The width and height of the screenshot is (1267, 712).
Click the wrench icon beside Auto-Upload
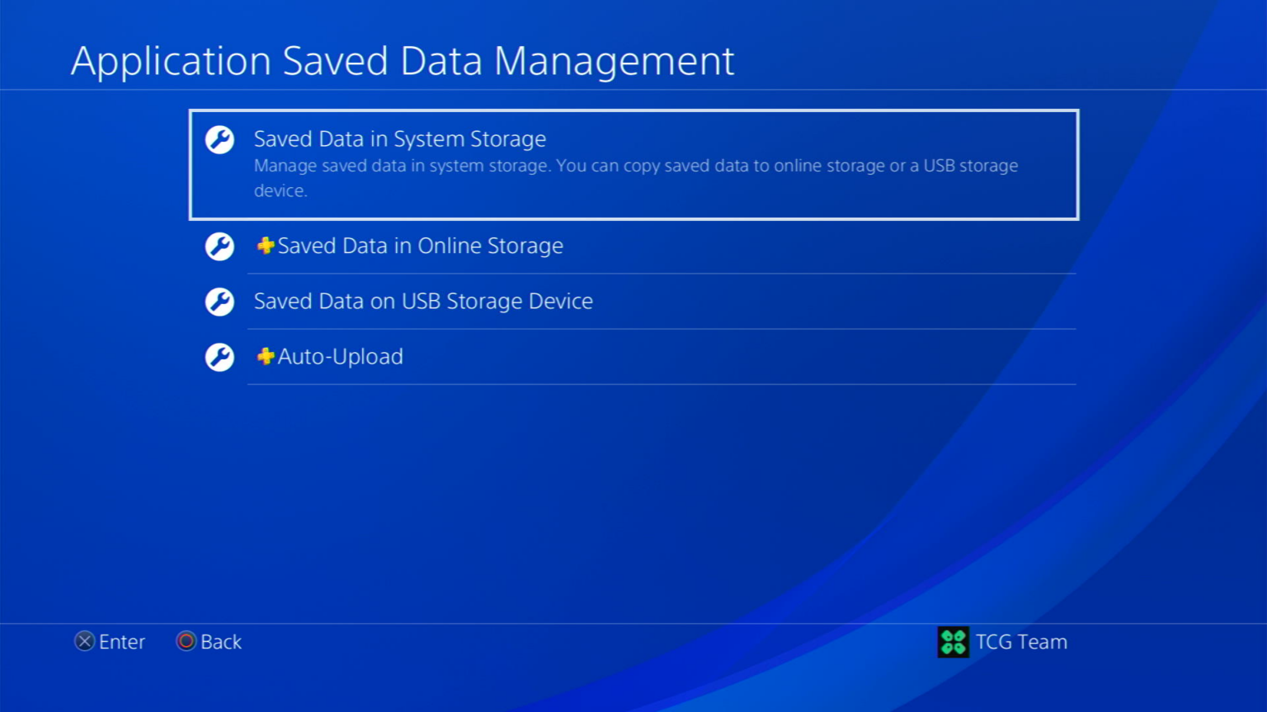click(x=219, y=357)
